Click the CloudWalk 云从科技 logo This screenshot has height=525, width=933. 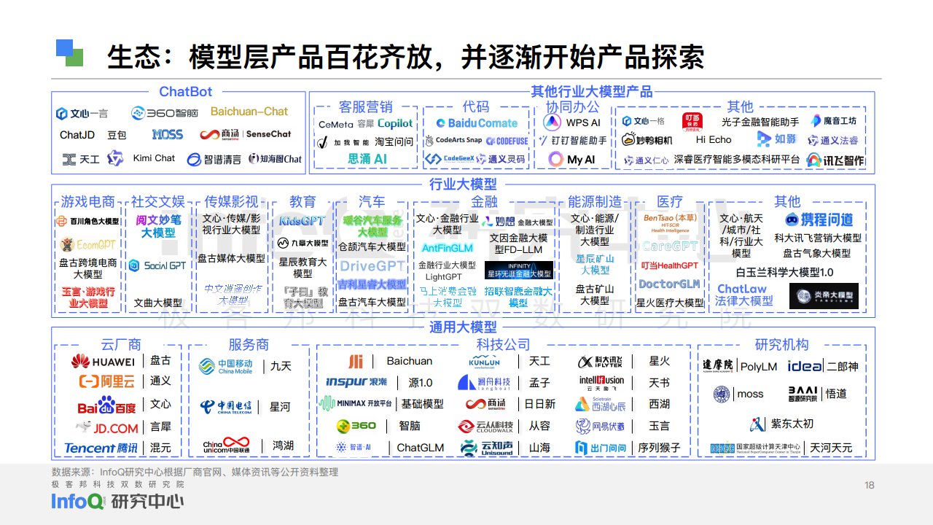pyautogui.click(x=485, y=426)
